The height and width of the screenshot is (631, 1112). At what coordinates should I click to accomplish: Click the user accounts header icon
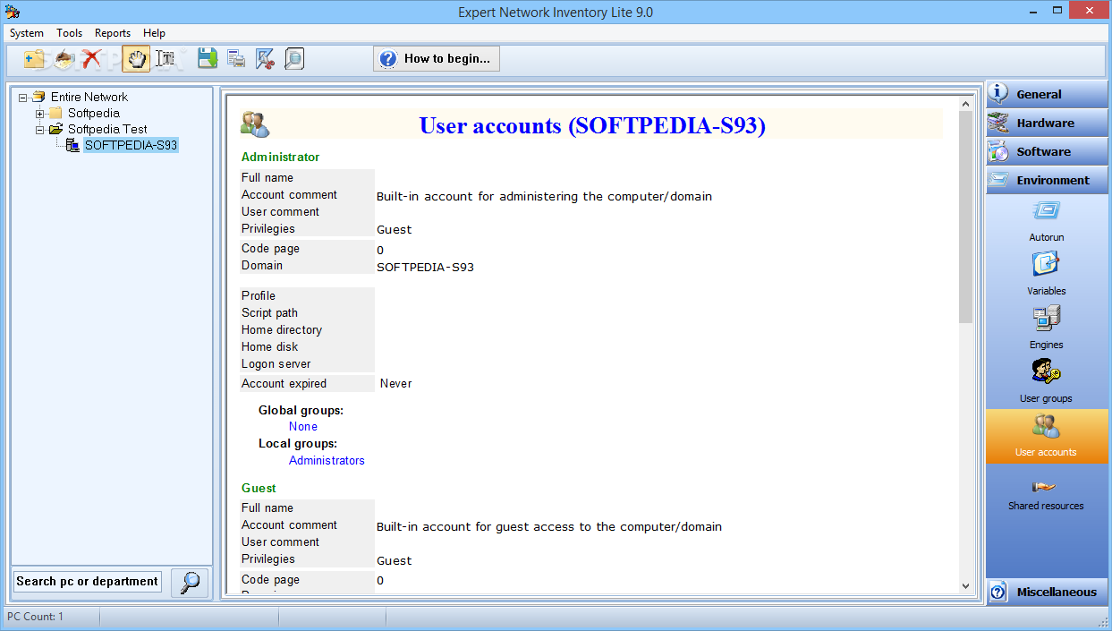pyautogui.click(x=255, y=124)
